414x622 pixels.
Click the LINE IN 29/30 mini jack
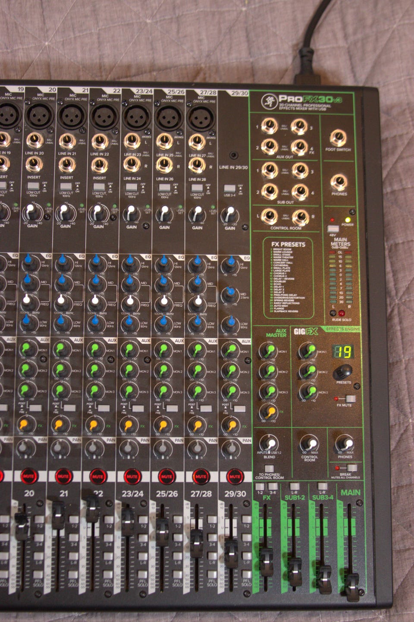point(234,156)
